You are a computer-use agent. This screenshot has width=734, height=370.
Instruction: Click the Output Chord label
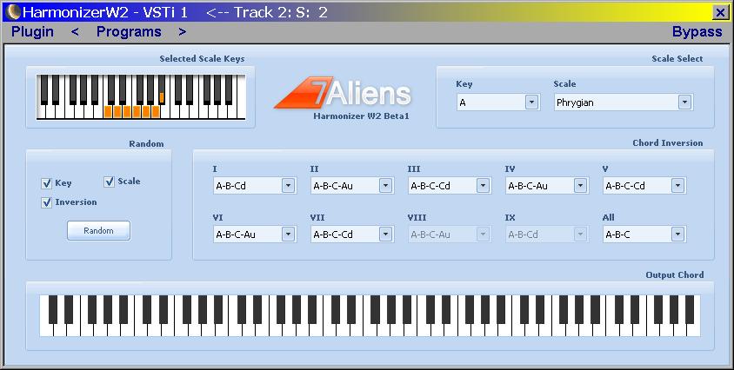pos(675,275)
